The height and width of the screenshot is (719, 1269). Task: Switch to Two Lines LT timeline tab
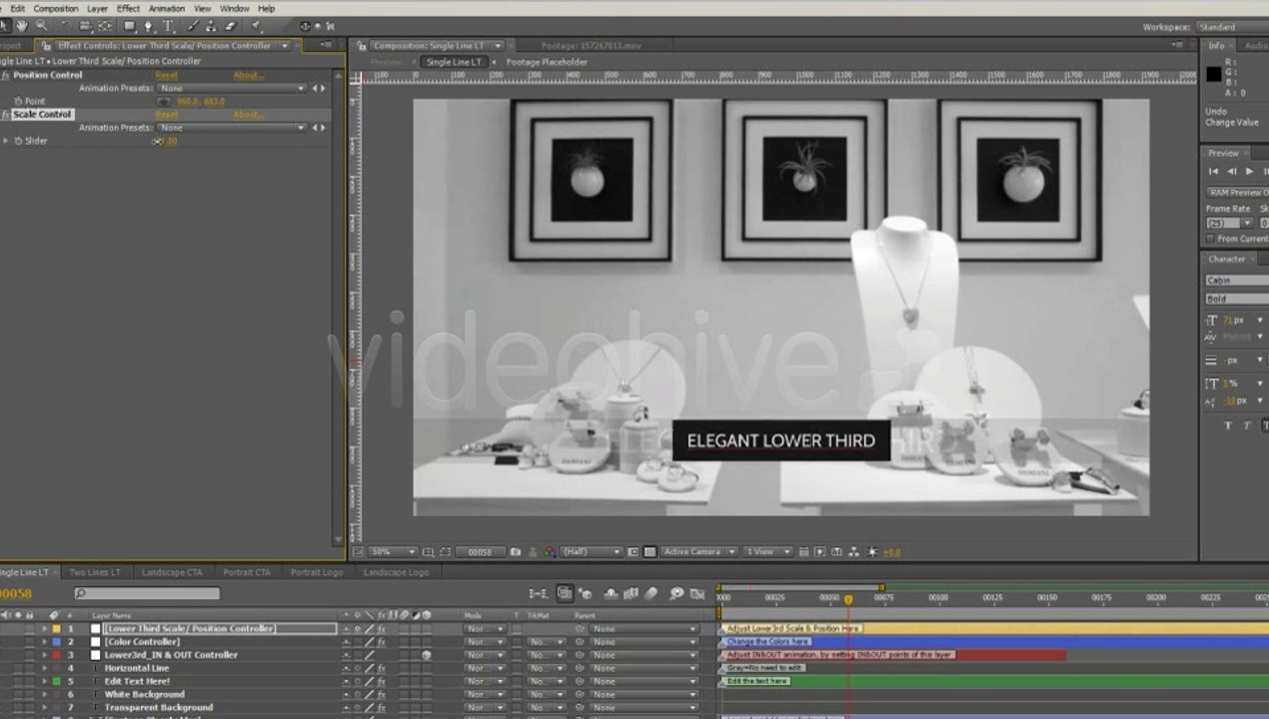pyautogui.click(x=95, y=572)
